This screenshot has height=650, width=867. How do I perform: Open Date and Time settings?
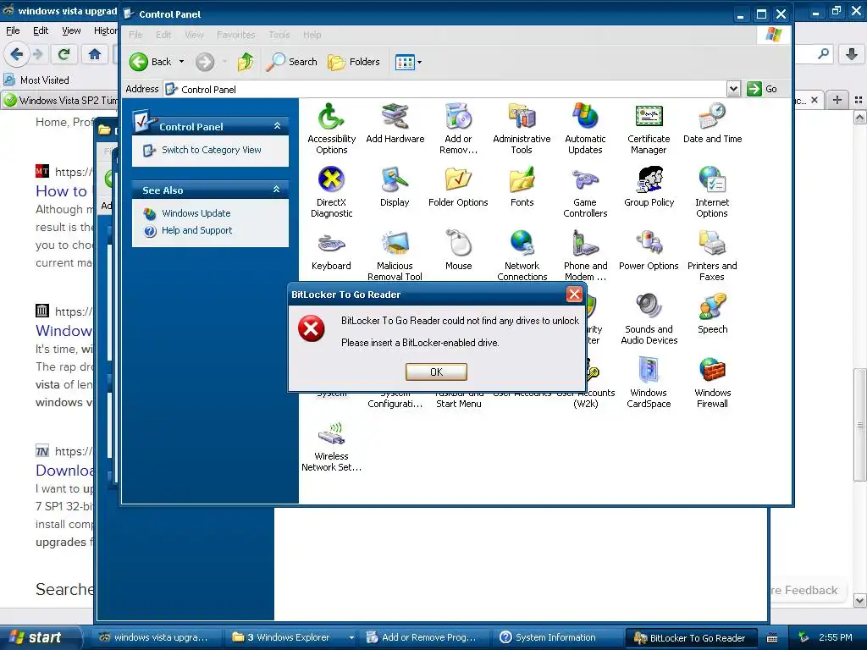[x=712, y=124]
